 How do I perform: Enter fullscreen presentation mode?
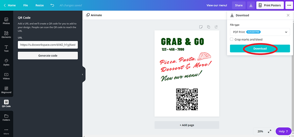pyautogui.click(x=269, y=131)
